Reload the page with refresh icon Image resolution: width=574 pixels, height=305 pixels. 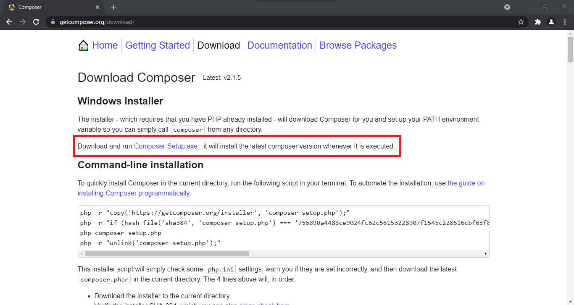pyautogui.click(x=36, y=22)
